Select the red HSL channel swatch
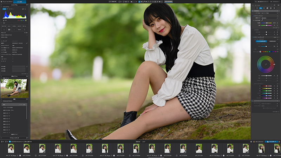281x158 pixels. [262, 52]
